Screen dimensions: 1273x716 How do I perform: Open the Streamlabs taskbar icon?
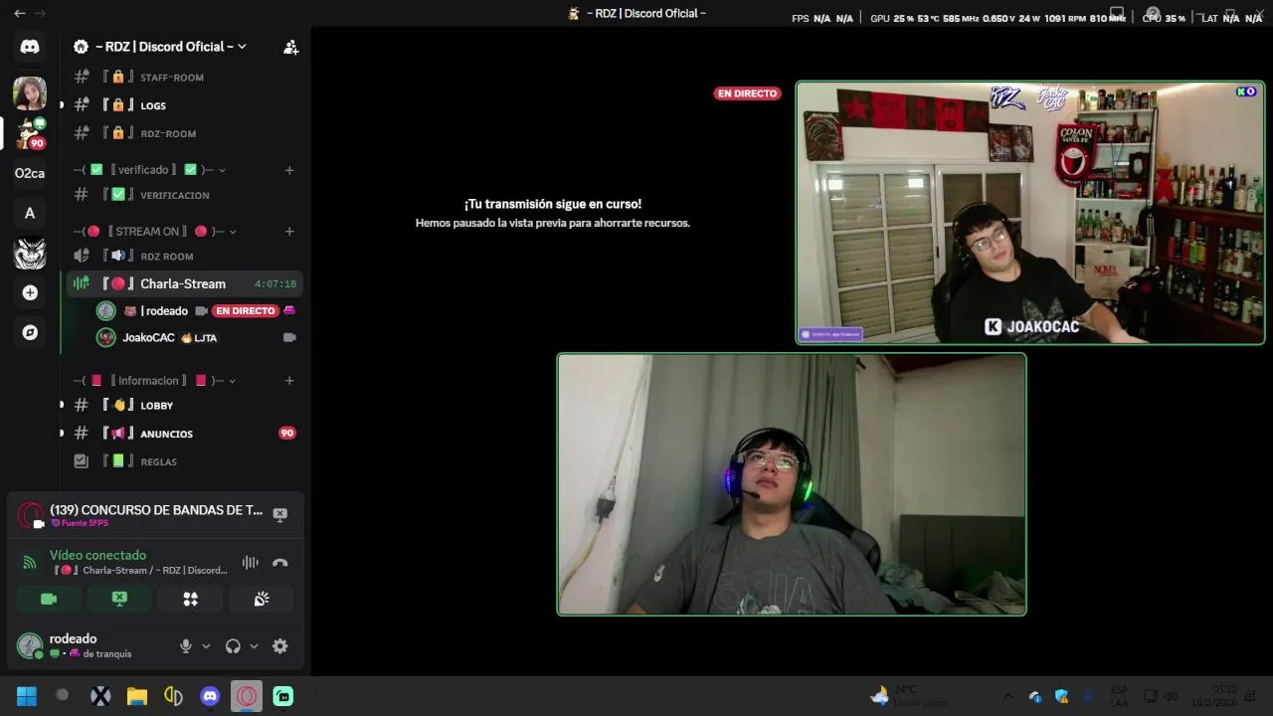pos(283,696)
